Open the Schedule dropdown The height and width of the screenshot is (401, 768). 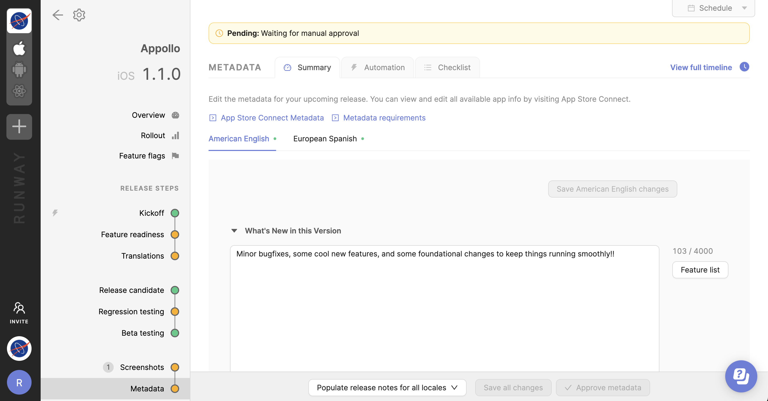(x=713, y=8)
